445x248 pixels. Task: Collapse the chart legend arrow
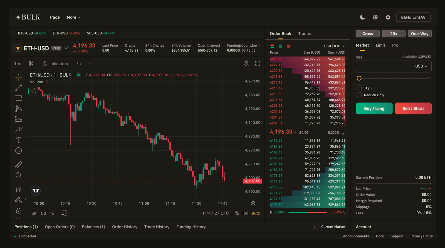click(34, 89)
